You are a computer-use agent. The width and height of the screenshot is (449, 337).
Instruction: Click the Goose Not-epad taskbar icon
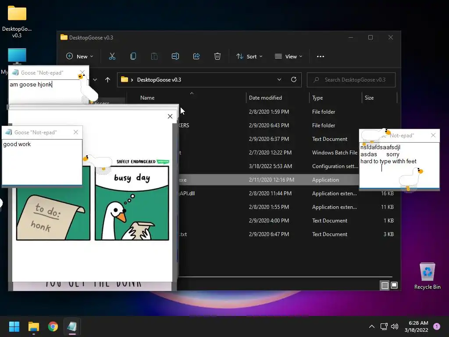pyautogui.click(x=72, y=326)
